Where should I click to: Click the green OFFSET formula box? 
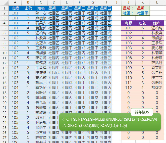110,122
